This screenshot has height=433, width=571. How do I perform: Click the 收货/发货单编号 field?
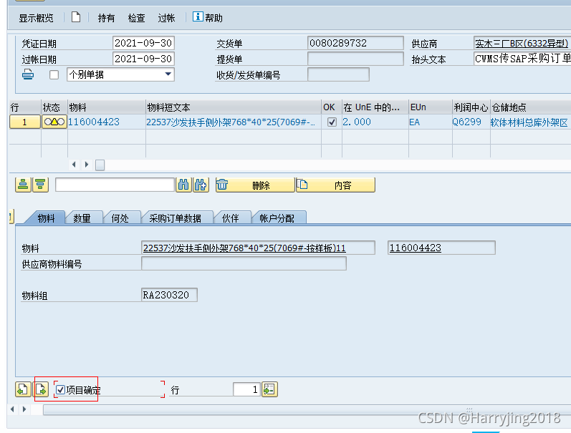[x=338, y=74]
